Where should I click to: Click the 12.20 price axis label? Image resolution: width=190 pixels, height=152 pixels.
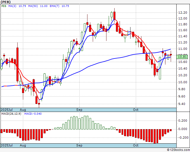(x=183, y=13)
